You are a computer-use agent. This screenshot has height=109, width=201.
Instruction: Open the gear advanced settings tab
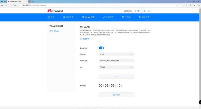point(144,17)
